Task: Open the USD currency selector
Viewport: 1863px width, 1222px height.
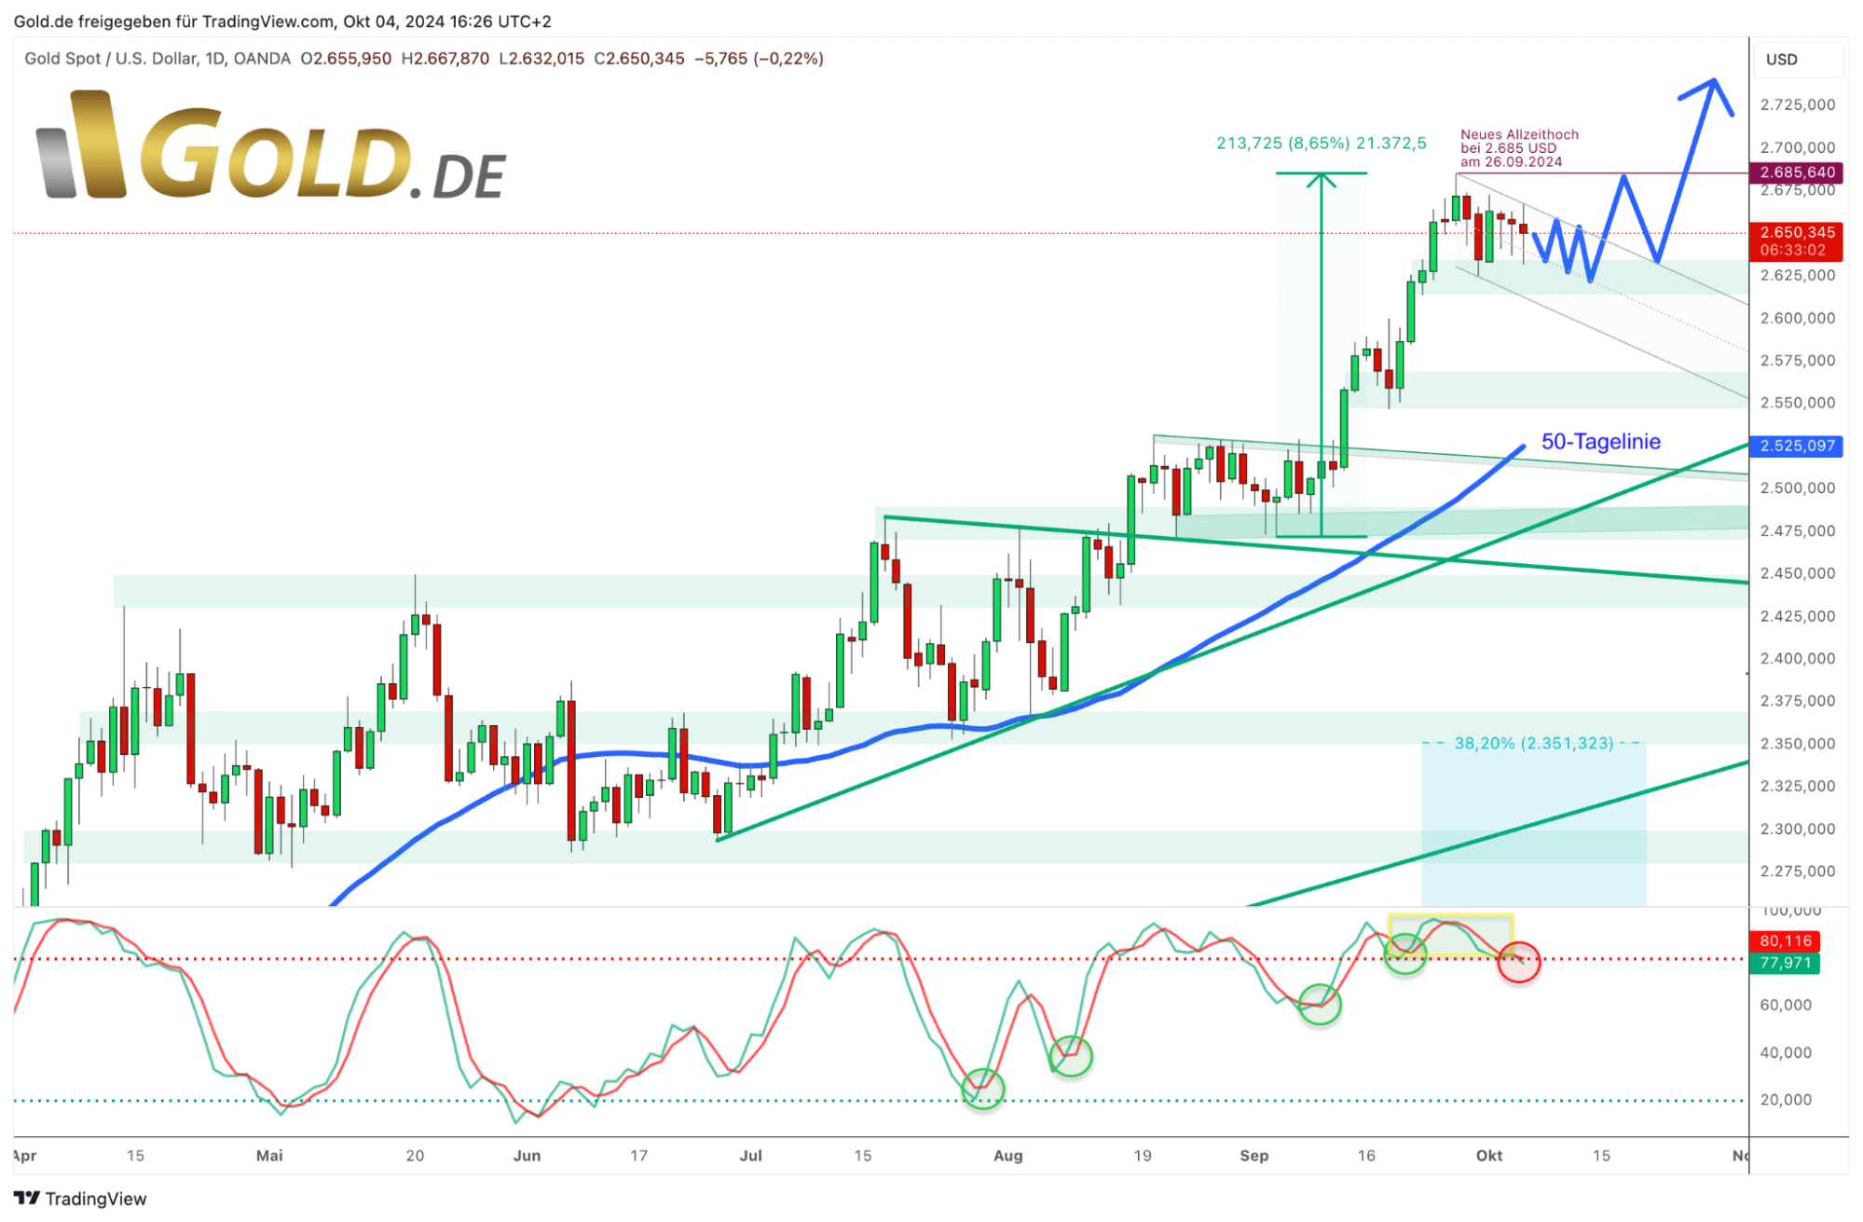Action: [x=1798, y=59]
